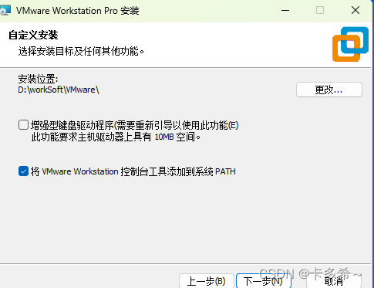Cancel installation with 取消 button
The image size is (374, 288).
pyautogui.click(x=334, y=281)
